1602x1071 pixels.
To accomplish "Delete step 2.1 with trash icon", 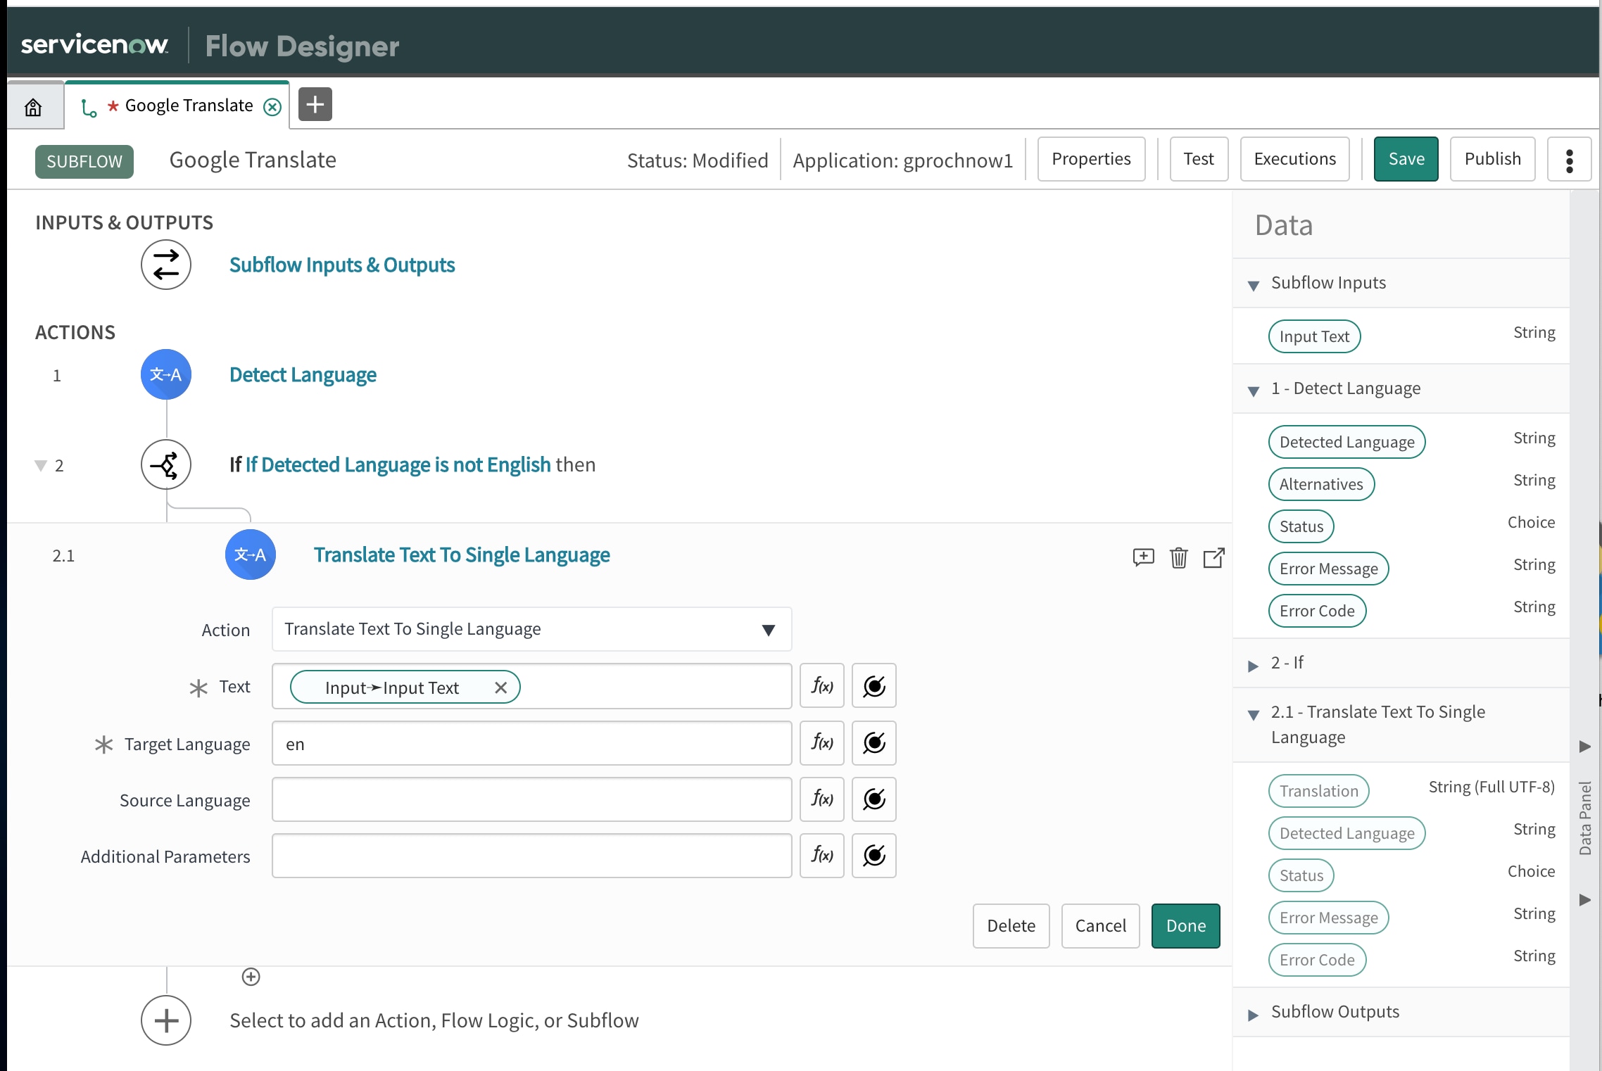I will (x=1178, y=557).
